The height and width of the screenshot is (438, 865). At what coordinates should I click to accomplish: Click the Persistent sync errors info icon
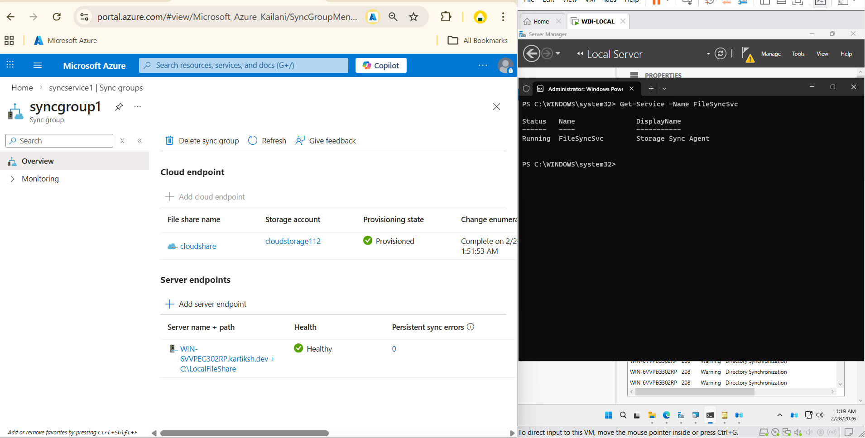(x=471, y=327)
